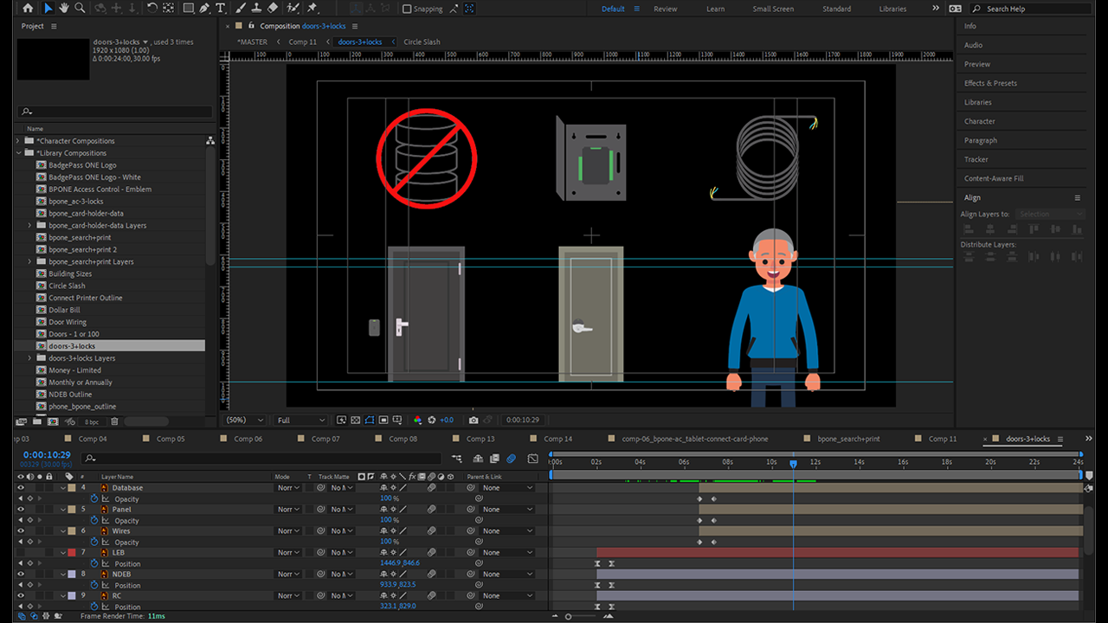This screenshot has width=1108, height=623.
Task: Open the Graph Editor button in timeline
Action: pos(532,459)
